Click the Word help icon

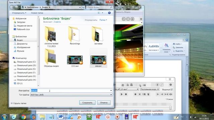187,40
